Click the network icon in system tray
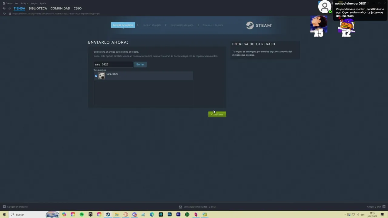This screenshot has height=218, width=388. click(353, 215)
